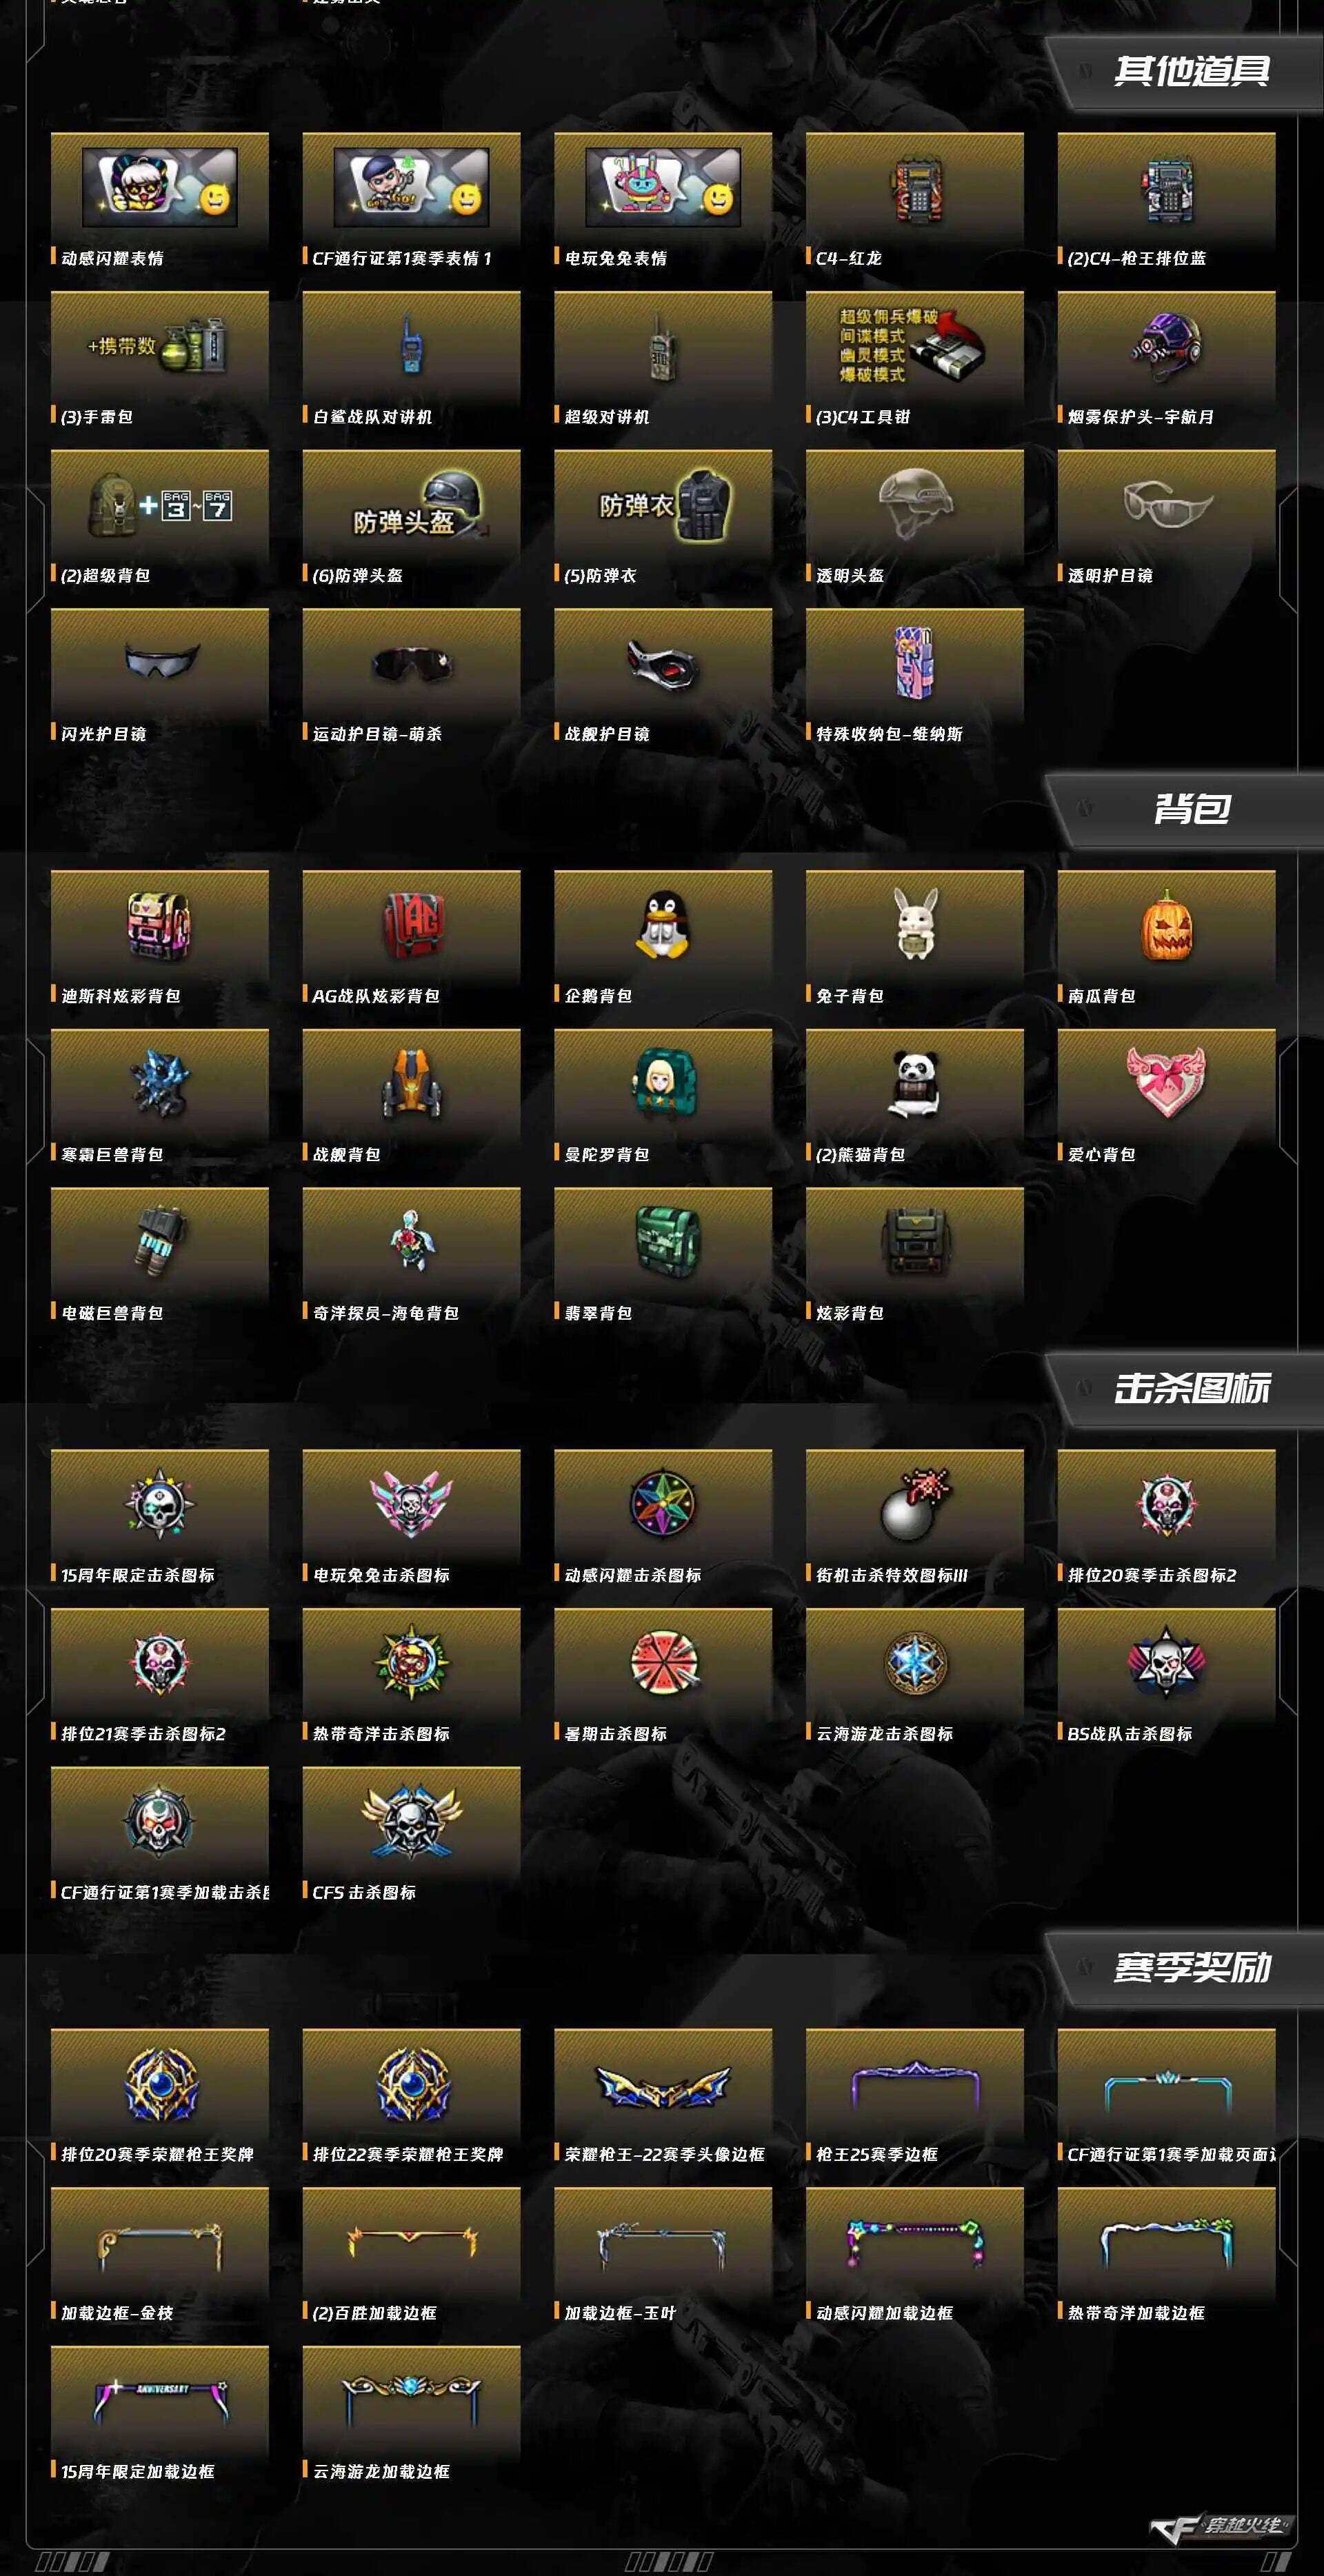1324x2576 pixels.
Task: Choose the 南瓜背包 pumpkin backpack icon
Action: (x=1166, y=925)
